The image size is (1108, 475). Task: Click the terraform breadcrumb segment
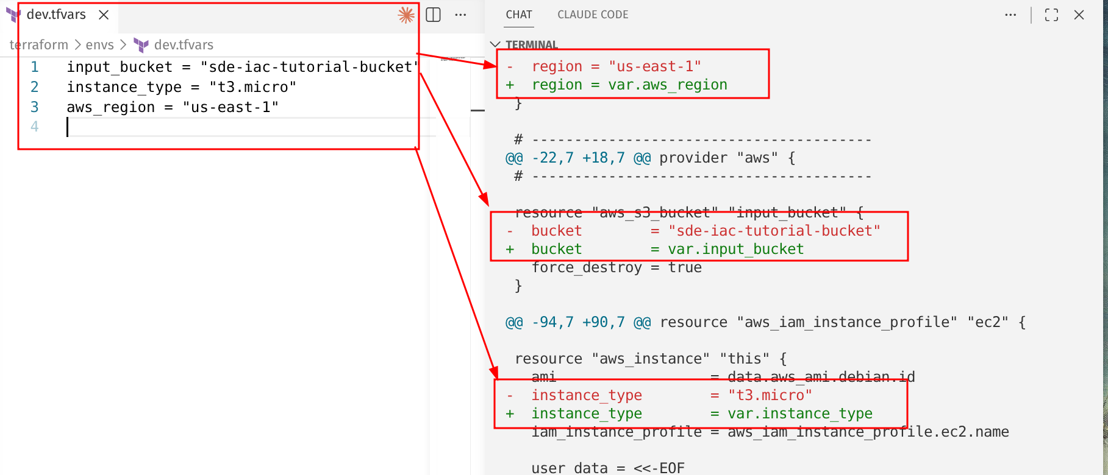point(38,45)
